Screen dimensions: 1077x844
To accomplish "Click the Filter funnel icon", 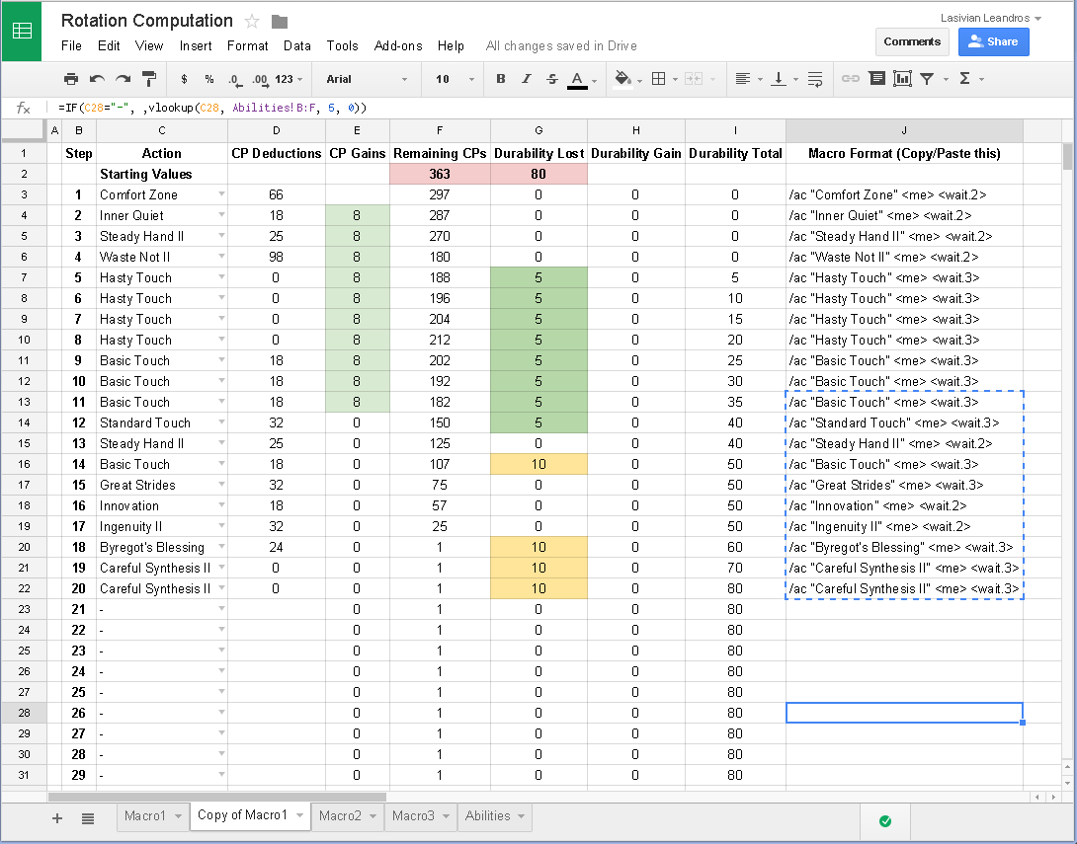I will coord(927,79).
